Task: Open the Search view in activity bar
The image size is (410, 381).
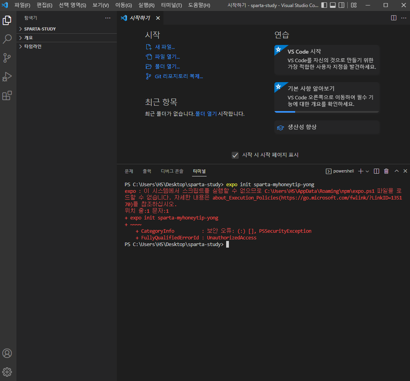Action: click(x=7, y=39)
